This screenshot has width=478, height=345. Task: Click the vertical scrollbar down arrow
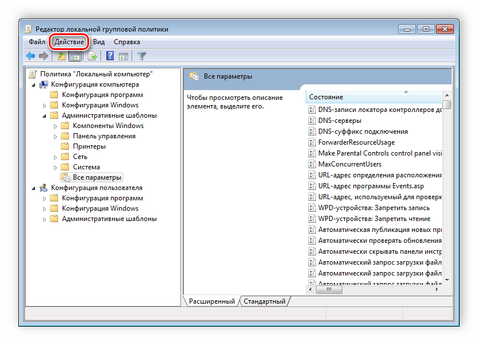point(447,280)
